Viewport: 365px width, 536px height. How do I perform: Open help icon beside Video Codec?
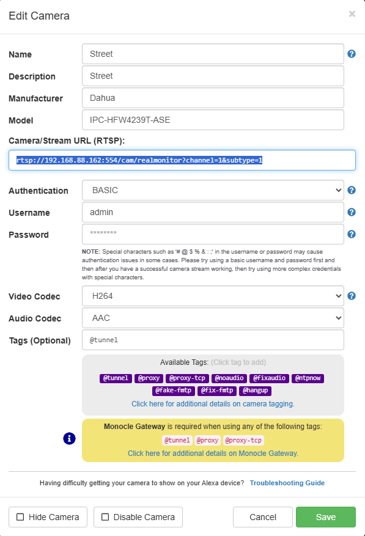point(352,296)
